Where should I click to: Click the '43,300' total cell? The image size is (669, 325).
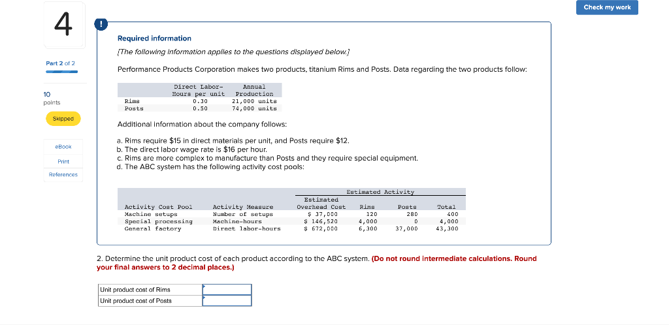[448, 228]
